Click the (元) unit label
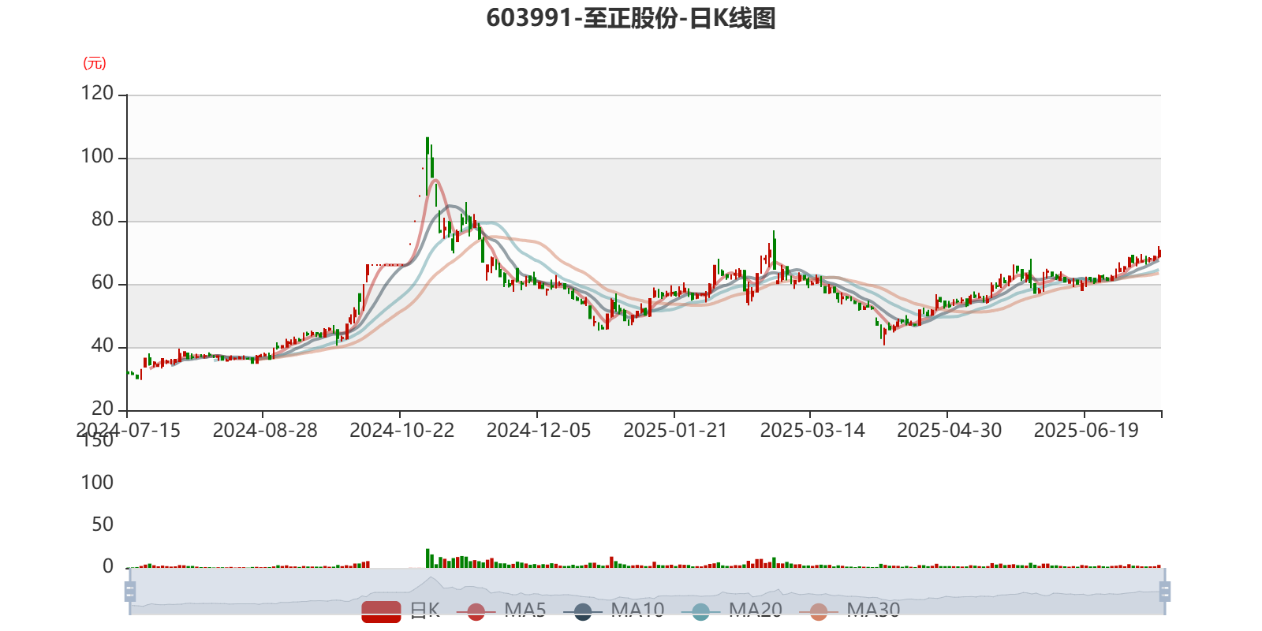 [x=95, y=64]
